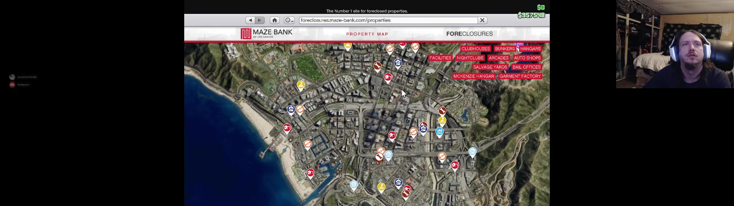Click the FORECLOSURES heading
Image resolution: width=734 pixels, height=206 pixels.
coord(469,34)
